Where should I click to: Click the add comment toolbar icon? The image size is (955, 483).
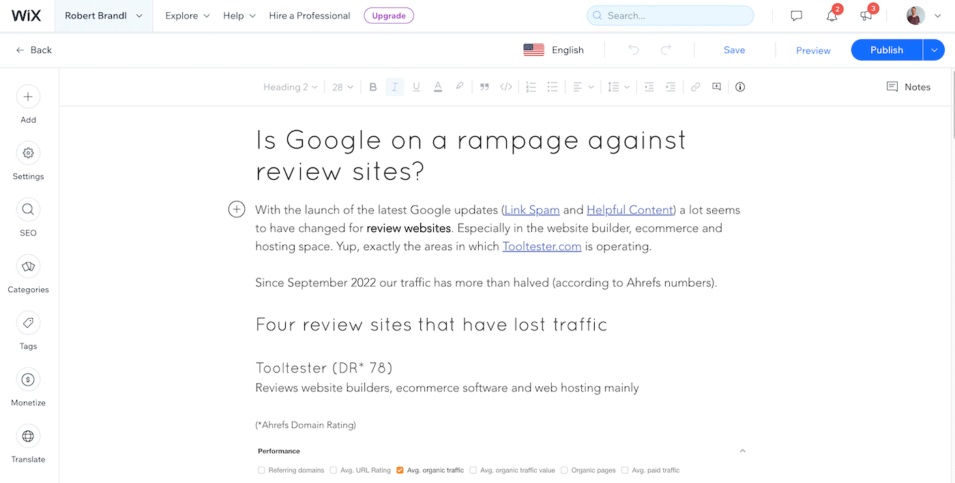pyautogui.click(x=716, y=87)
